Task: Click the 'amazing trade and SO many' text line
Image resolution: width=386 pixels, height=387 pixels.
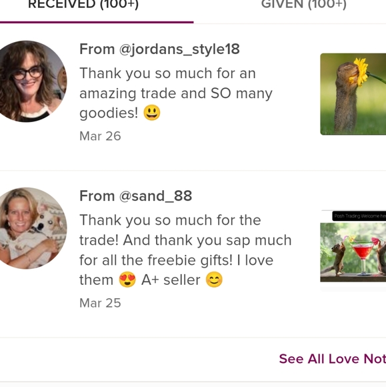Action: click(x=176, y=93)
